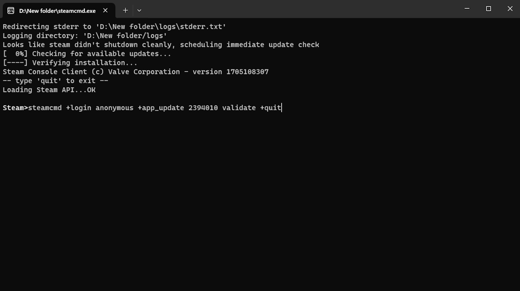
Task: Click the 'Logging directory' output line
Action: point(85,36)
